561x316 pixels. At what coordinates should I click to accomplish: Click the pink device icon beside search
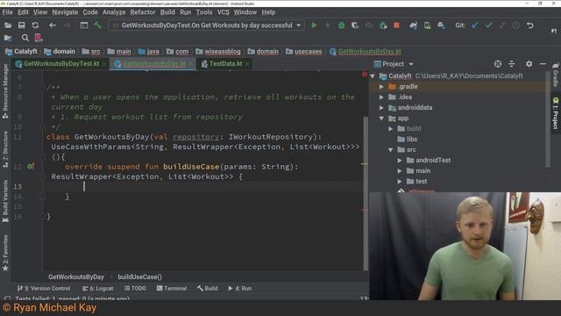click(39, 38)
